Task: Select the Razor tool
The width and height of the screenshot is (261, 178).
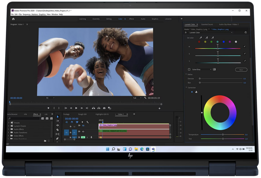Action: point(57,130)
